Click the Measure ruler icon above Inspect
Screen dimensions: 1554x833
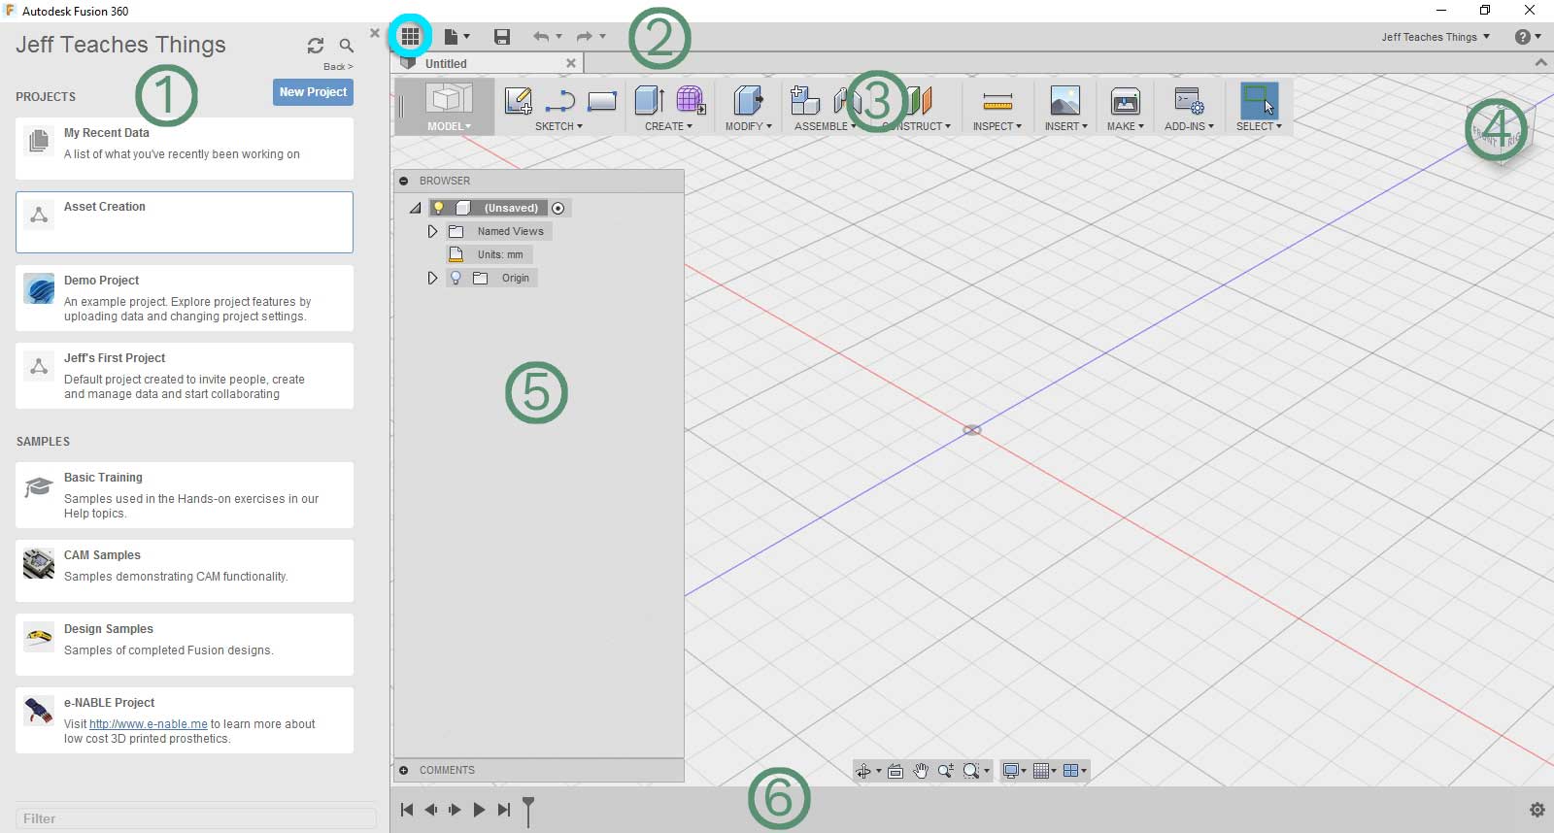click(997, 101)
